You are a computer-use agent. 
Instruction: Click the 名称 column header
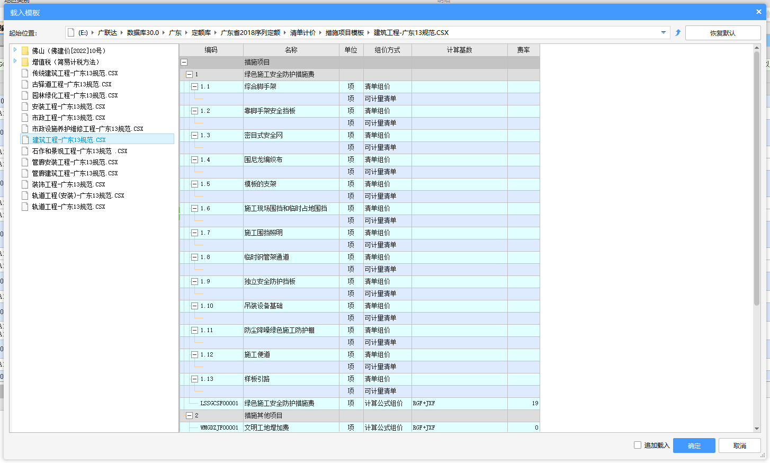click(x=291, y=50)
